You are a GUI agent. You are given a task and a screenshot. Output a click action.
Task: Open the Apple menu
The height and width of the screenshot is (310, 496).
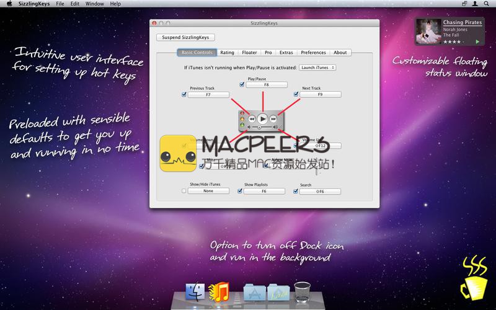pos(9,4)
